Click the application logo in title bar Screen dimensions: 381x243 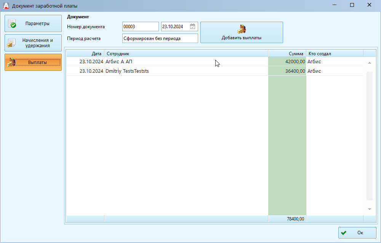(x=6, y=6)
